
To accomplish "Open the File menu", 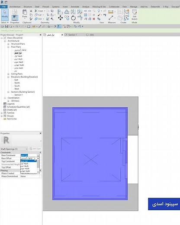I will point(4,6).
